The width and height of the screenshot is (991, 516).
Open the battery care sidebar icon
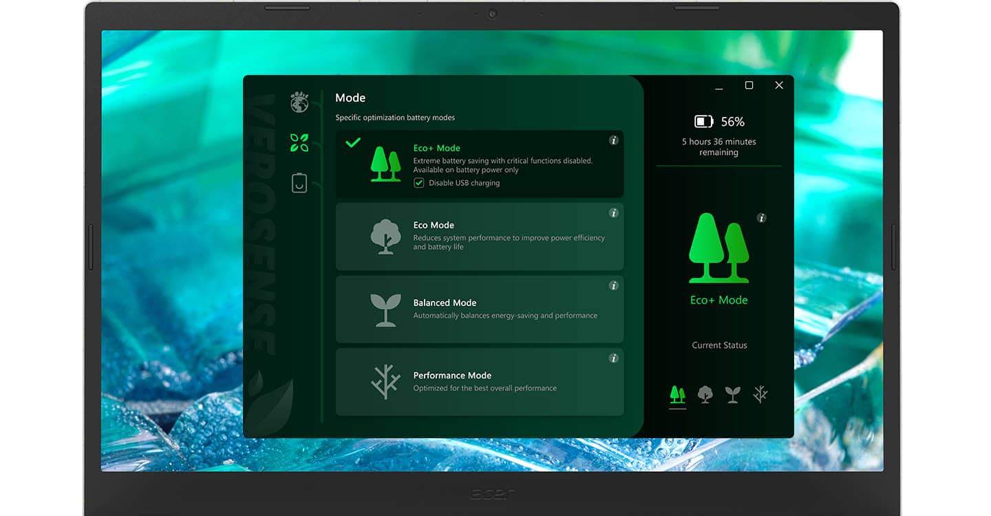click(x=299, y=182)
